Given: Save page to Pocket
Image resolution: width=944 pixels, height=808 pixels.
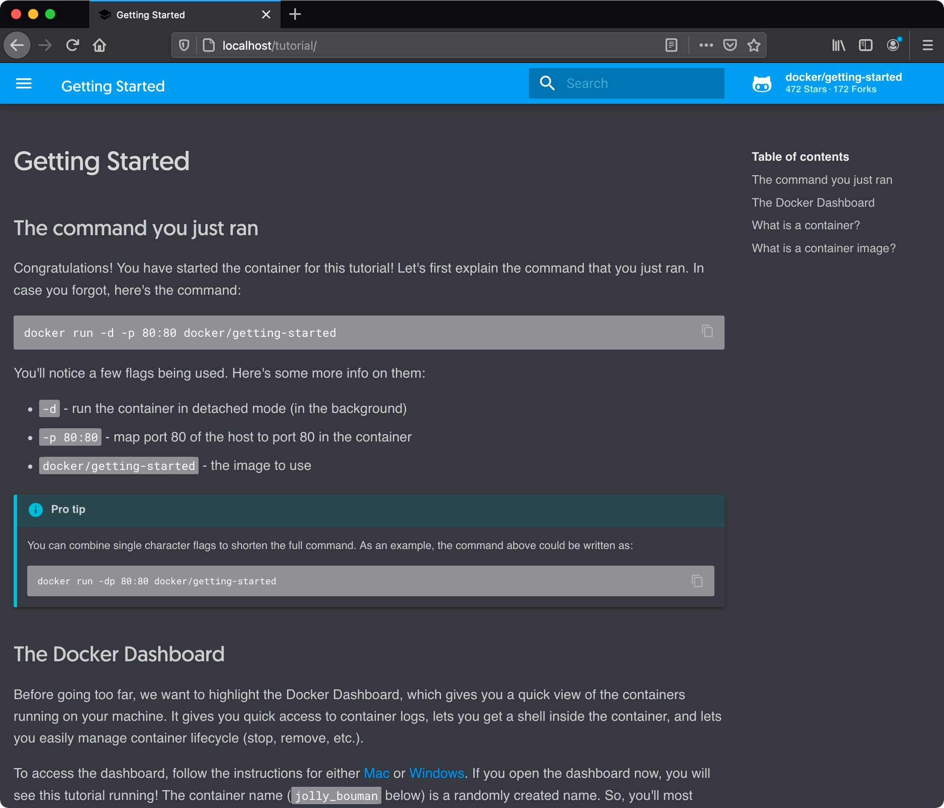Looking at the screenshot, I should point(730,45).
